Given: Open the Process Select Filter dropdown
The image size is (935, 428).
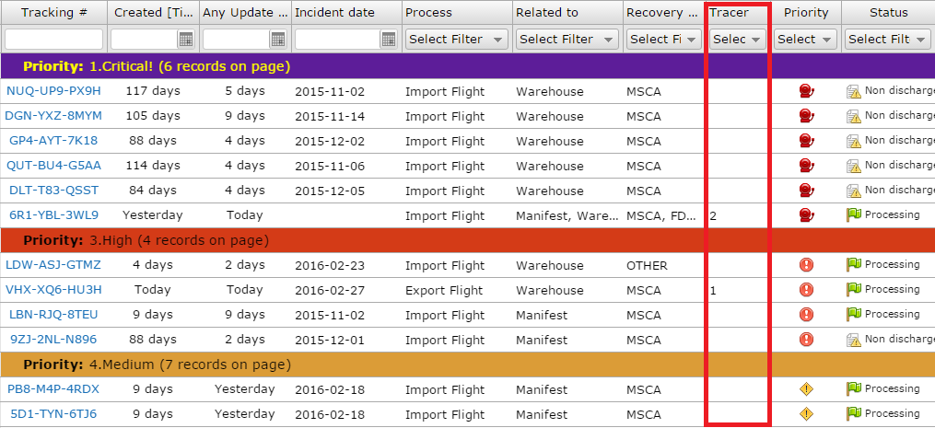Looking at the screenshot, I should [x=456, y=40].
